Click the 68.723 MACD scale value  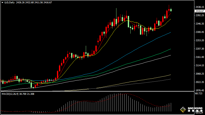[199, 94]
